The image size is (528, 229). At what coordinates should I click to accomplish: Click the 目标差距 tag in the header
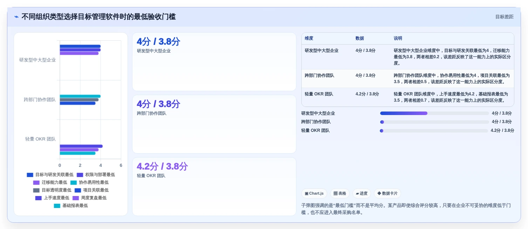pos(504,17)
